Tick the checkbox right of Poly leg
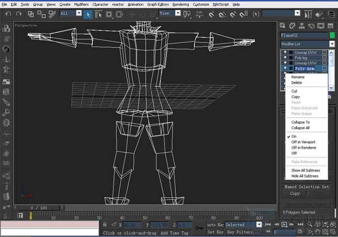 [x=324, y=58]
